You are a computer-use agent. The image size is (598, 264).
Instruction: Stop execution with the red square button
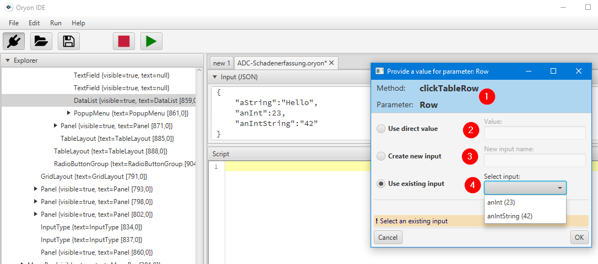[124, 41]
